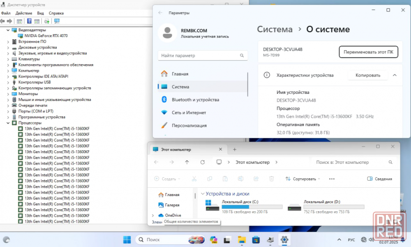This screenshot has height=247, width=411.
Task: Click the Windows Start button on the taskbar
Action: pyautogui.click(x=127, y=239)
